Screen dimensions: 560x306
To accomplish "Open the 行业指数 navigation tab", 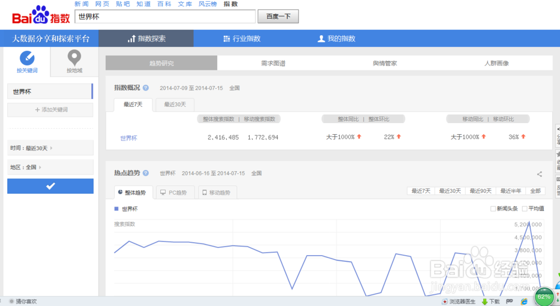I will [x=242, y=39].
